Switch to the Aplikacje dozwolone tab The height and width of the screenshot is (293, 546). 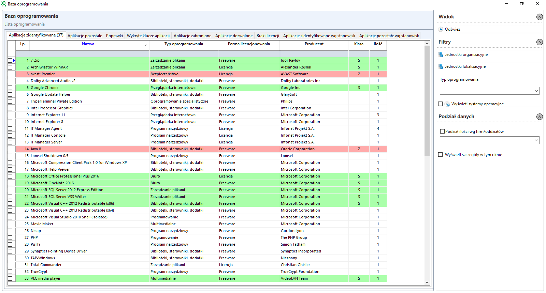(234, 36)
